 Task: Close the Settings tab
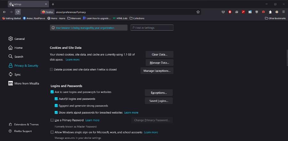point(46,4)
